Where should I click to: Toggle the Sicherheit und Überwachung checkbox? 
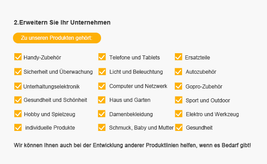coord(18,71)
